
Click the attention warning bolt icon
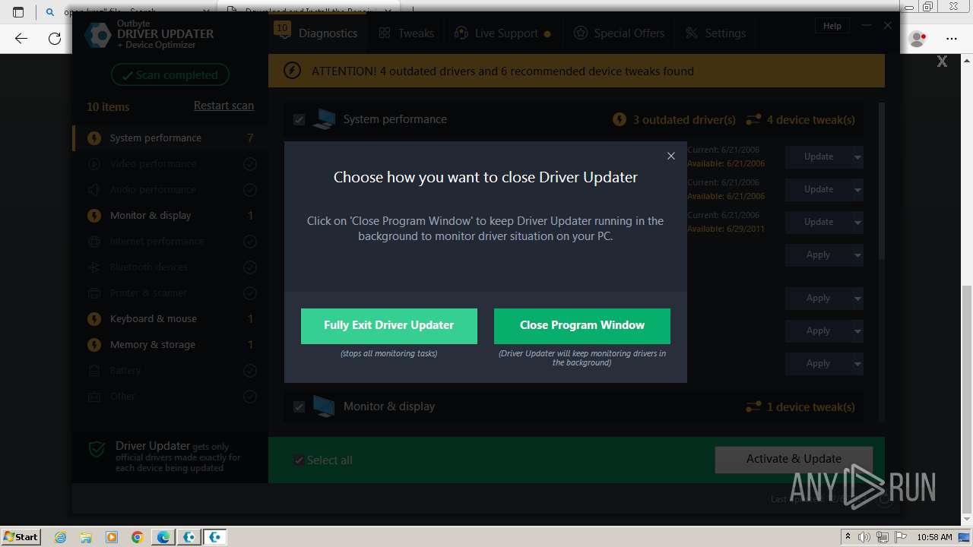tap(292, 71)
